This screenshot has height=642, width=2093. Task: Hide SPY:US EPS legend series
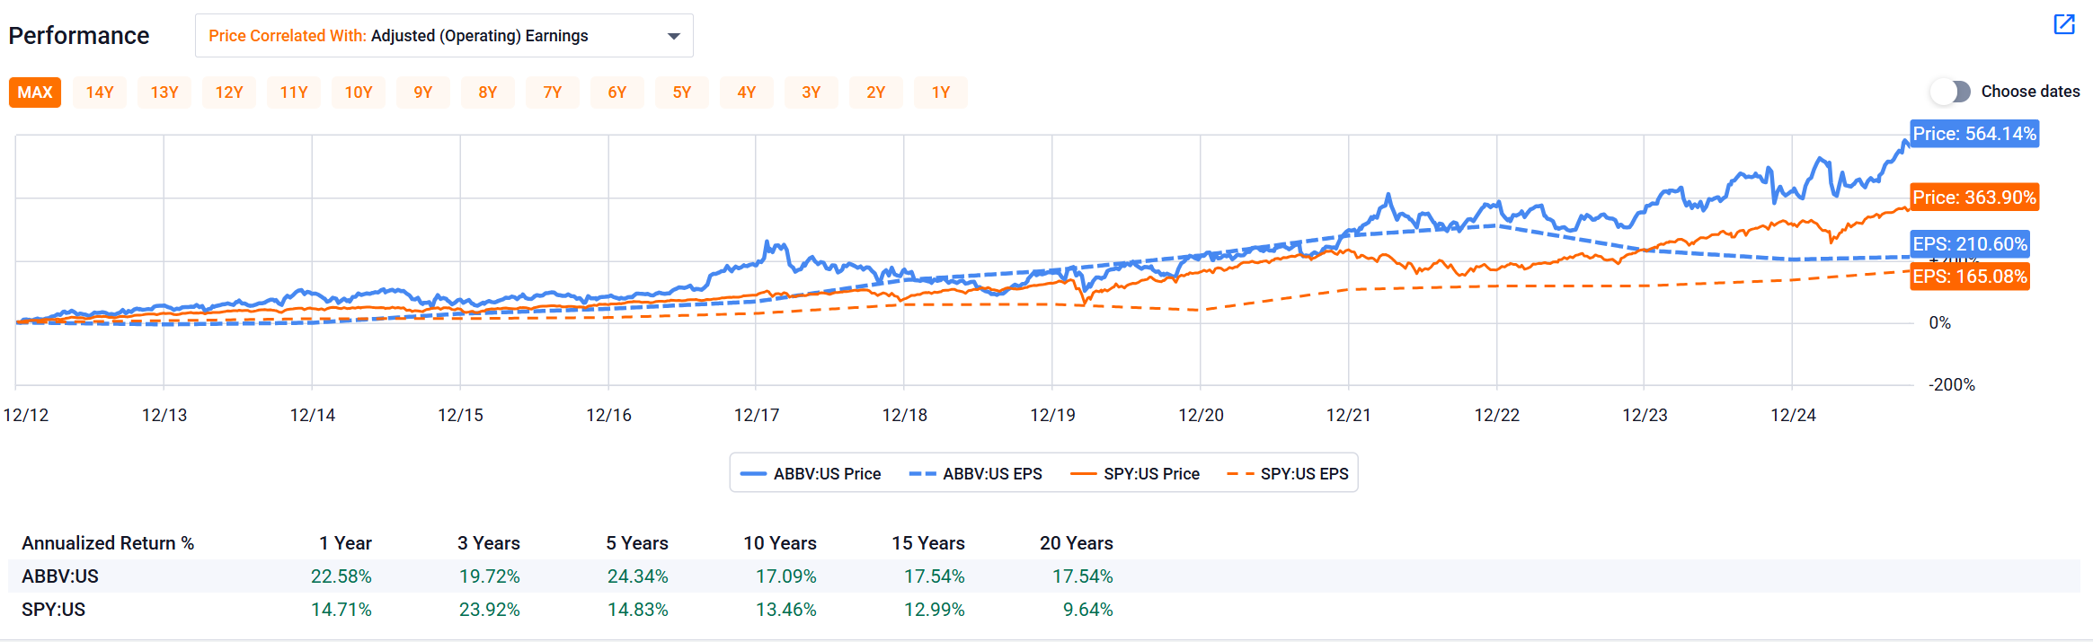1288,474
